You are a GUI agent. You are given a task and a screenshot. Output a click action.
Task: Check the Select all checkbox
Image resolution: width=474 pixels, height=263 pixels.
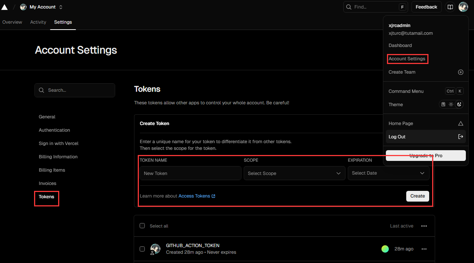pos(142,226)
